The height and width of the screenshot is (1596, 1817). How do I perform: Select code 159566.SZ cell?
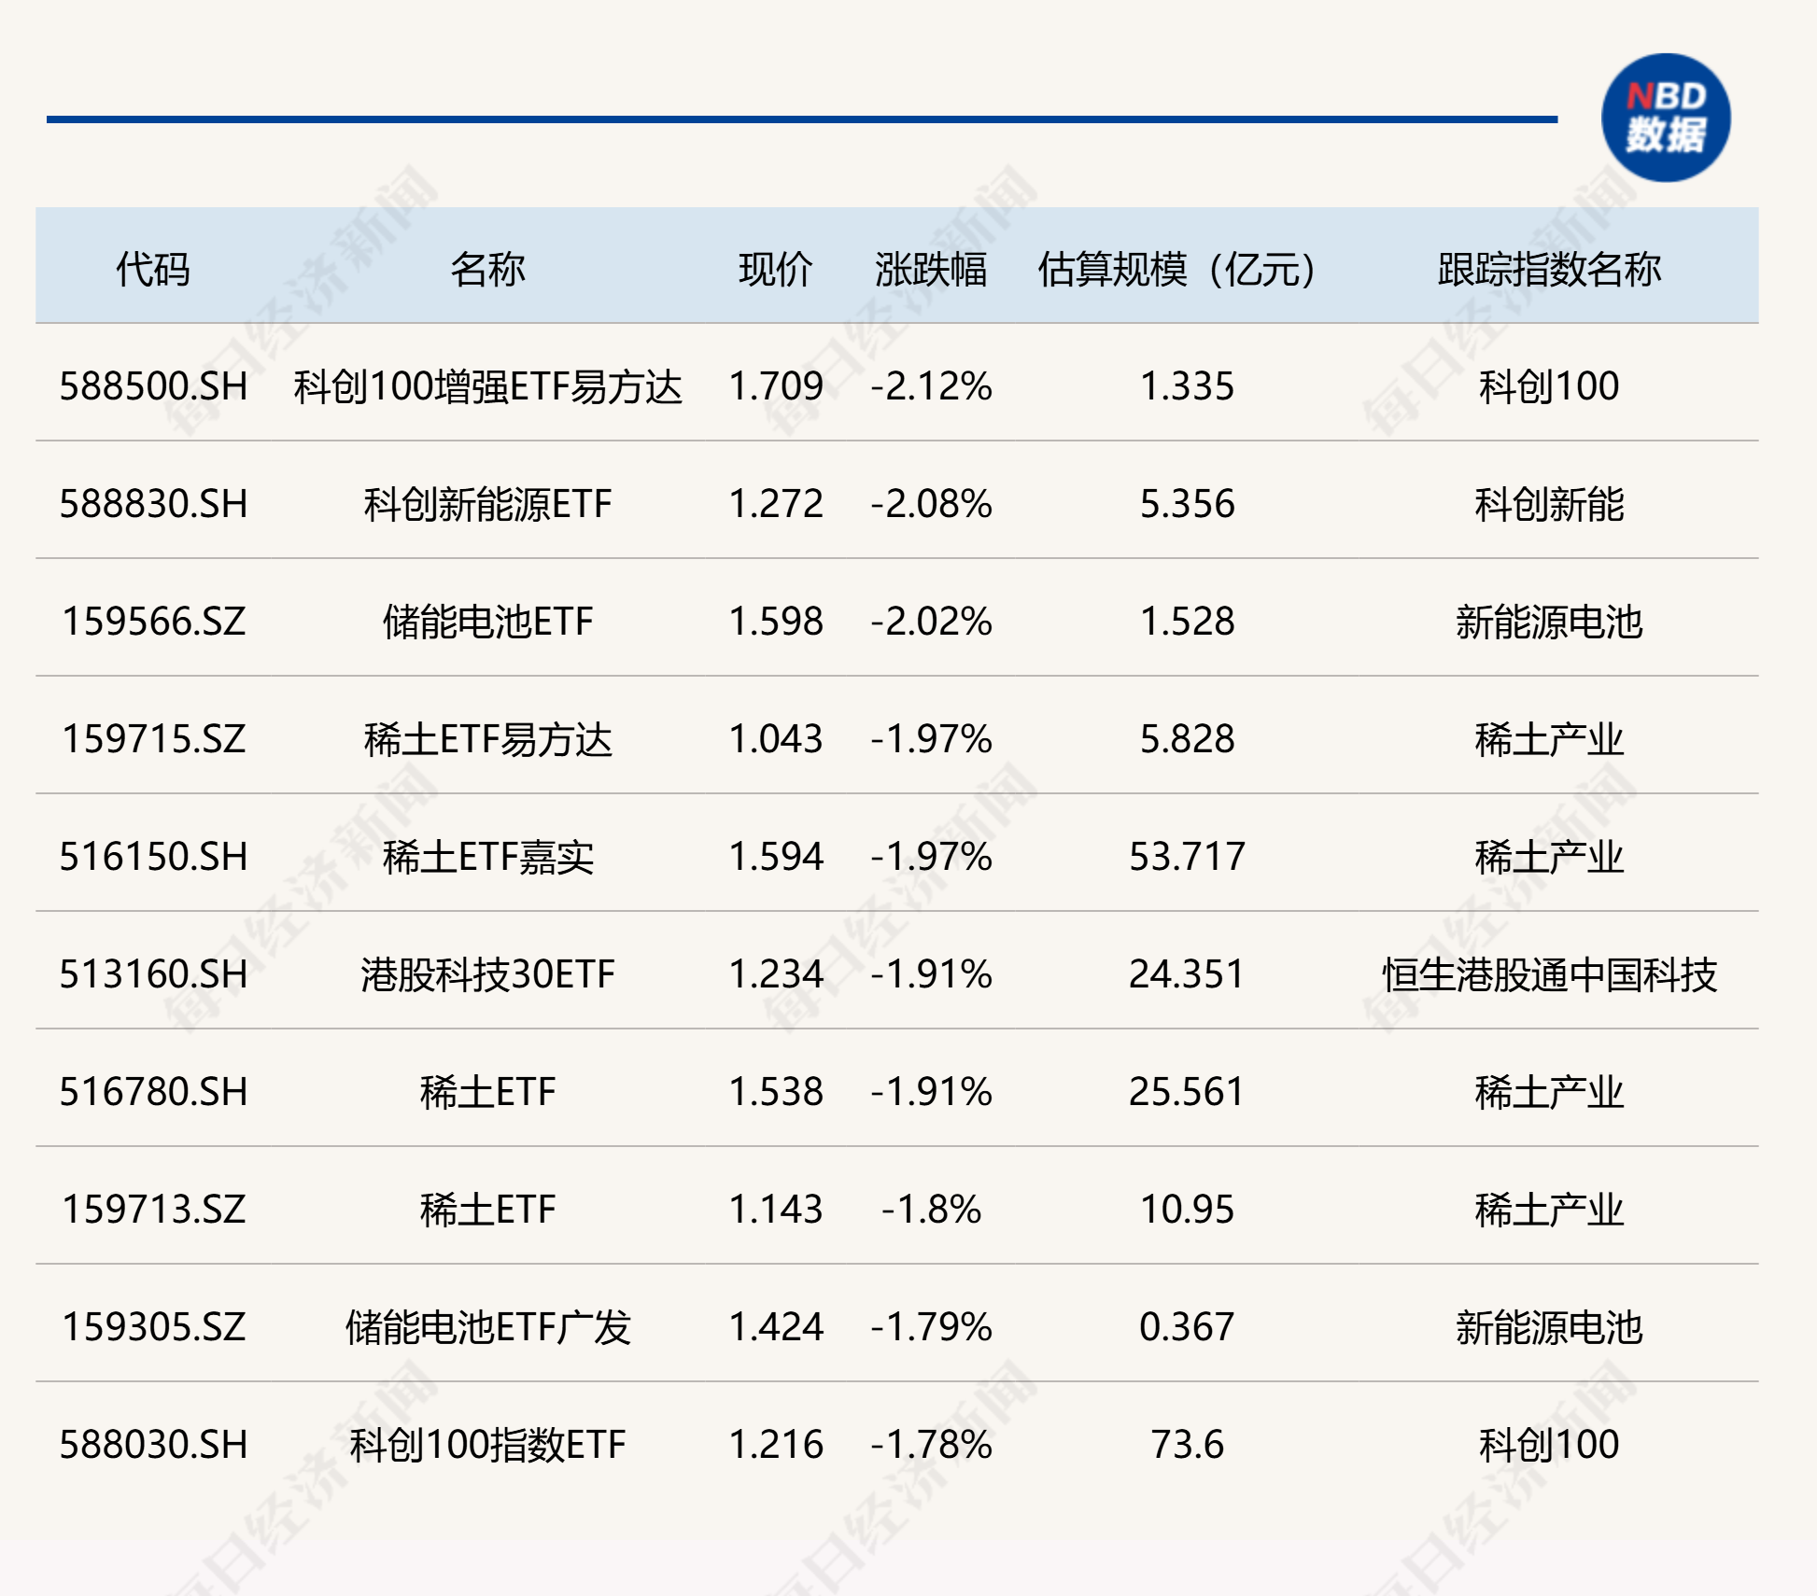(x=154, y=622)
